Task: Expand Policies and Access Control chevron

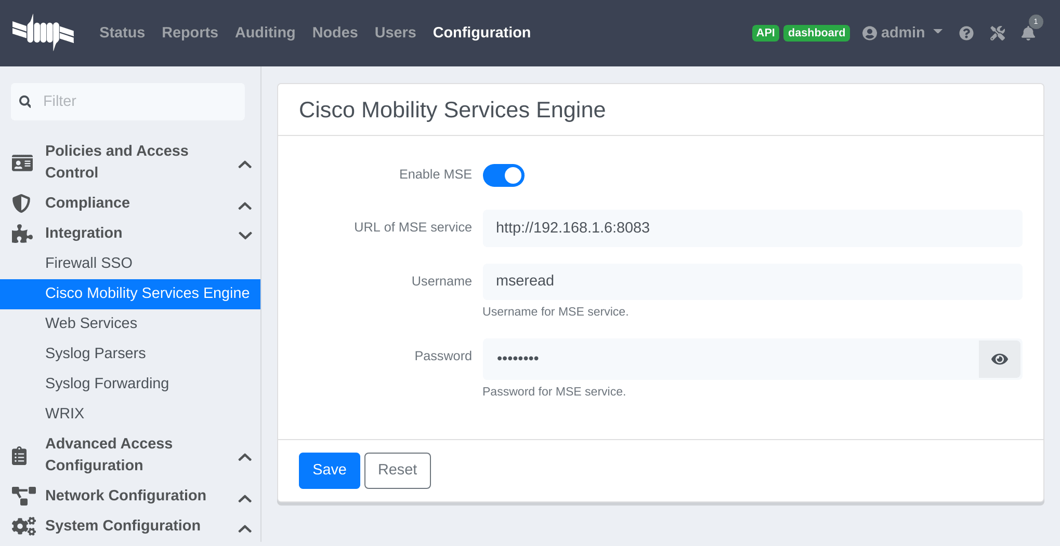Action: coord(245,165)
